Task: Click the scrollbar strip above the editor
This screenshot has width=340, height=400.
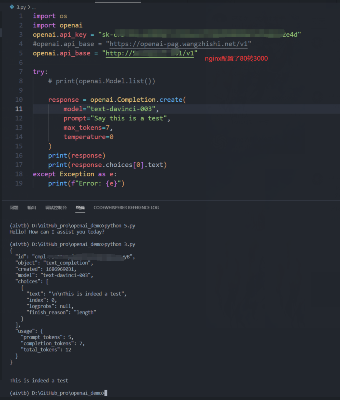Action: click(118, 1)
